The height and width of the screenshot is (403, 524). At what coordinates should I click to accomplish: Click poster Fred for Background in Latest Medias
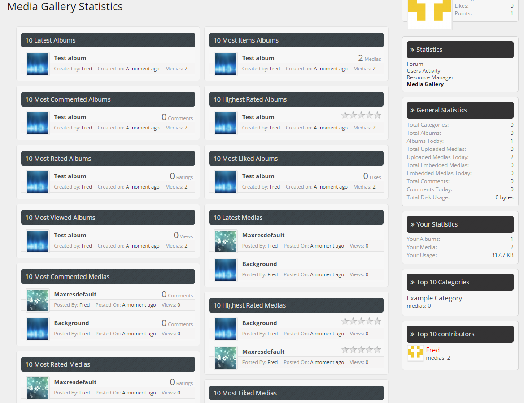point(272,274)
